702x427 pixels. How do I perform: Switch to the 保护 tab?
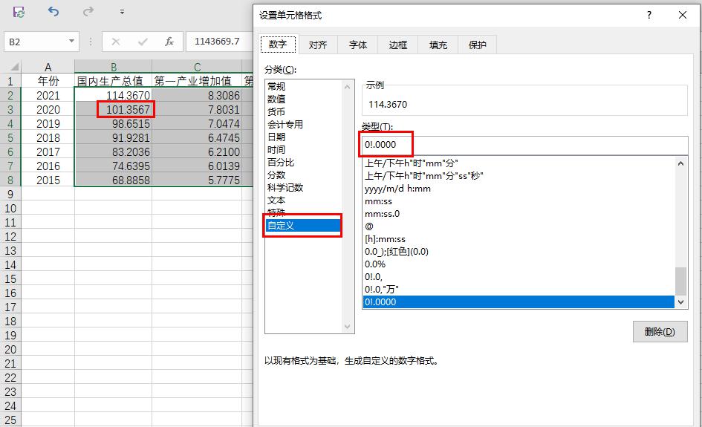(x=477, y=45)
